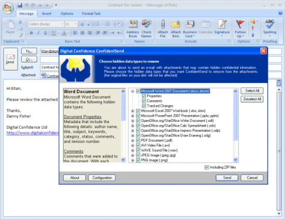This screenshot has width=285, height=220.
Task: Click Outlook Send envelope button
Action: 10,59
